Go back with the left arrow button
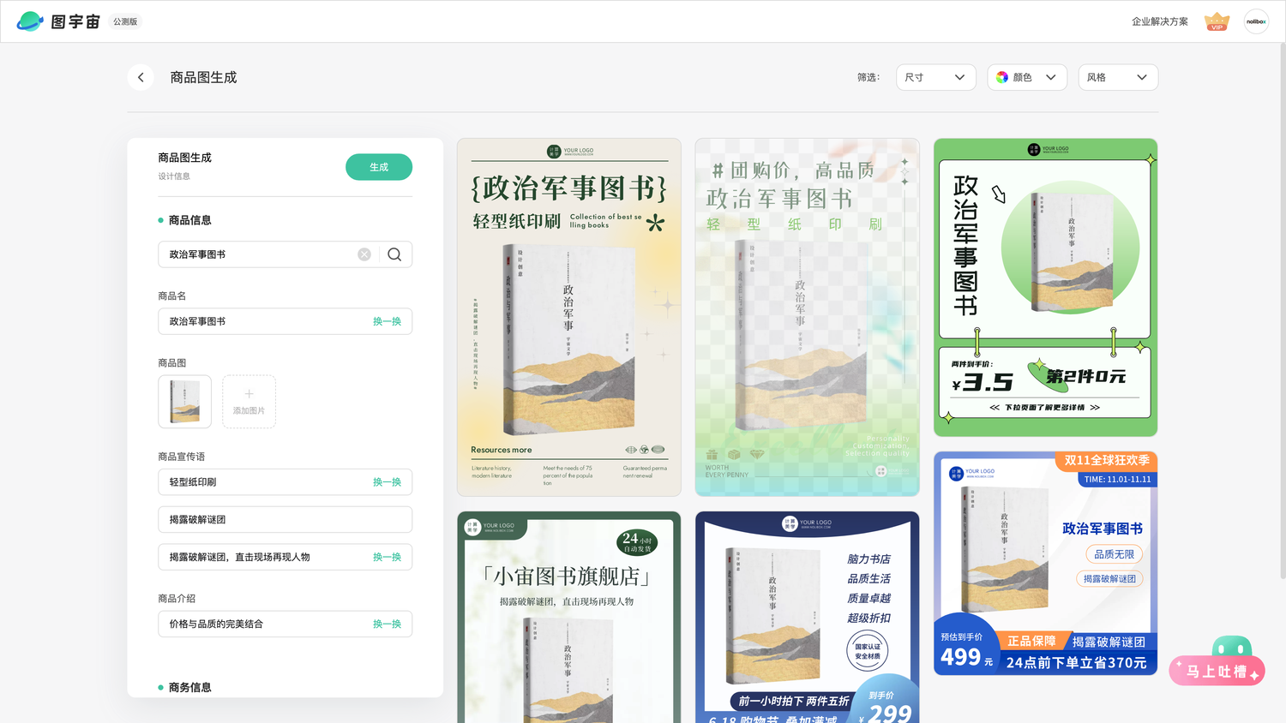This screenshot has height=723, width=1286. (141, 77)
